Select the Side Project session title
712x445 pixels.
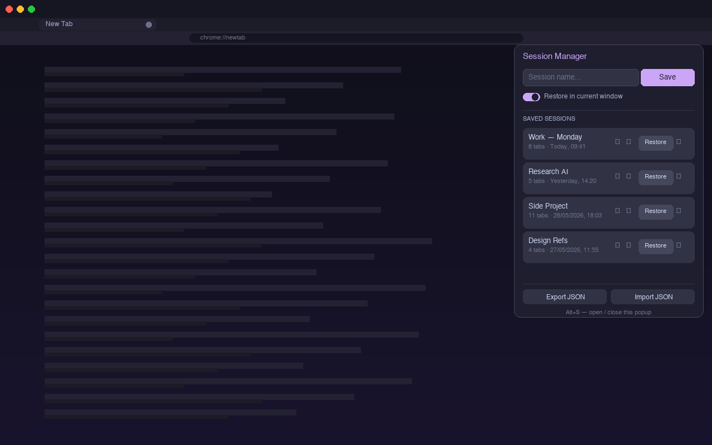548,206
